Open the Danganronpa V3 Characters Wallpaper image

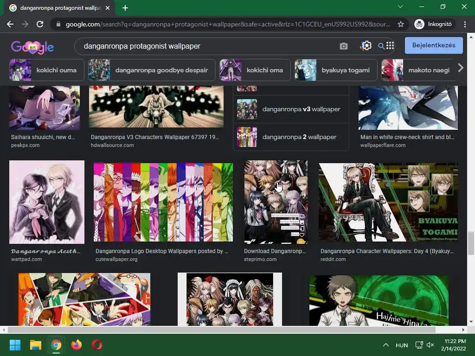point(156,107)
